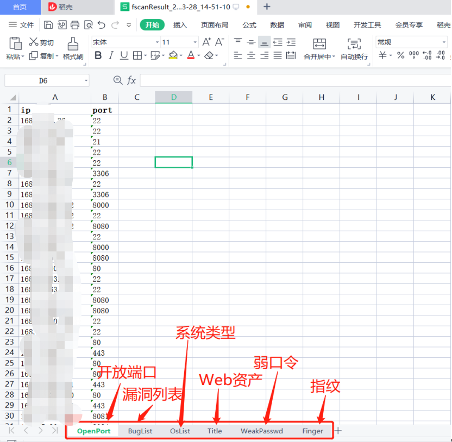Decrease font size with A- icon
452x442 pixels.
(219, 42)
